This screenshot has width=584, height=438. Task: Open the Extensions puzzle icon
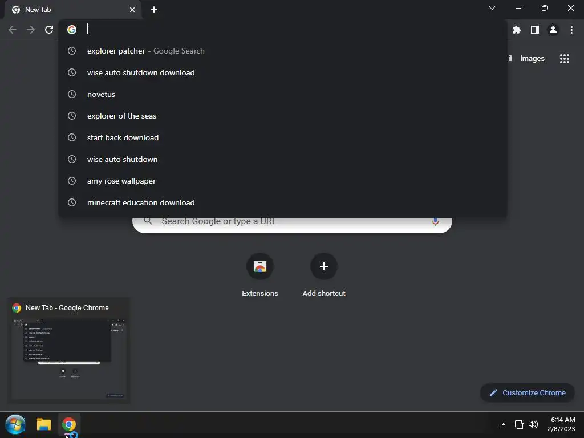coord(516,30)
